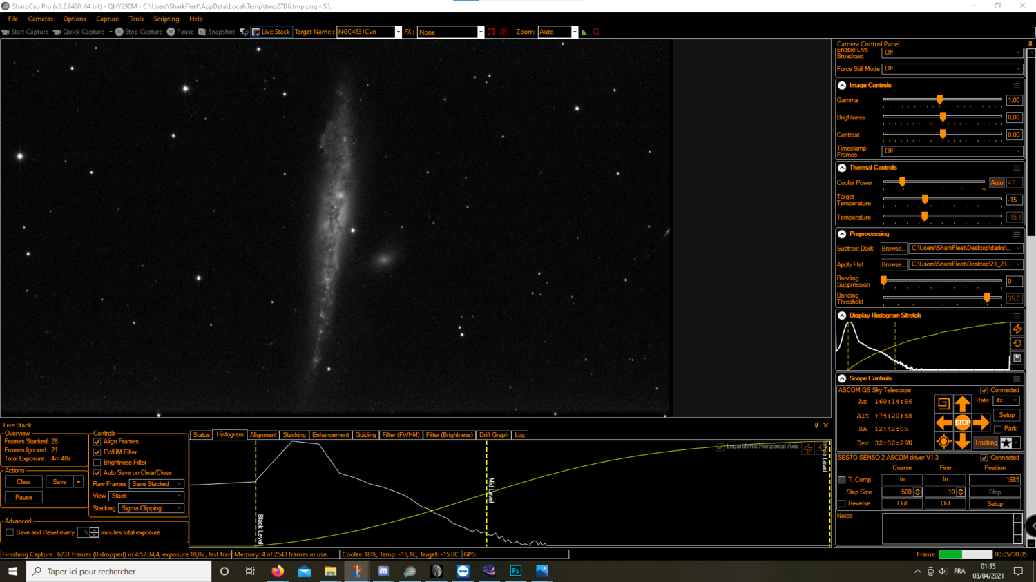Click the auto-stretch lightning icon in Display Histogram Stretch

click(x=1017, y=329)
